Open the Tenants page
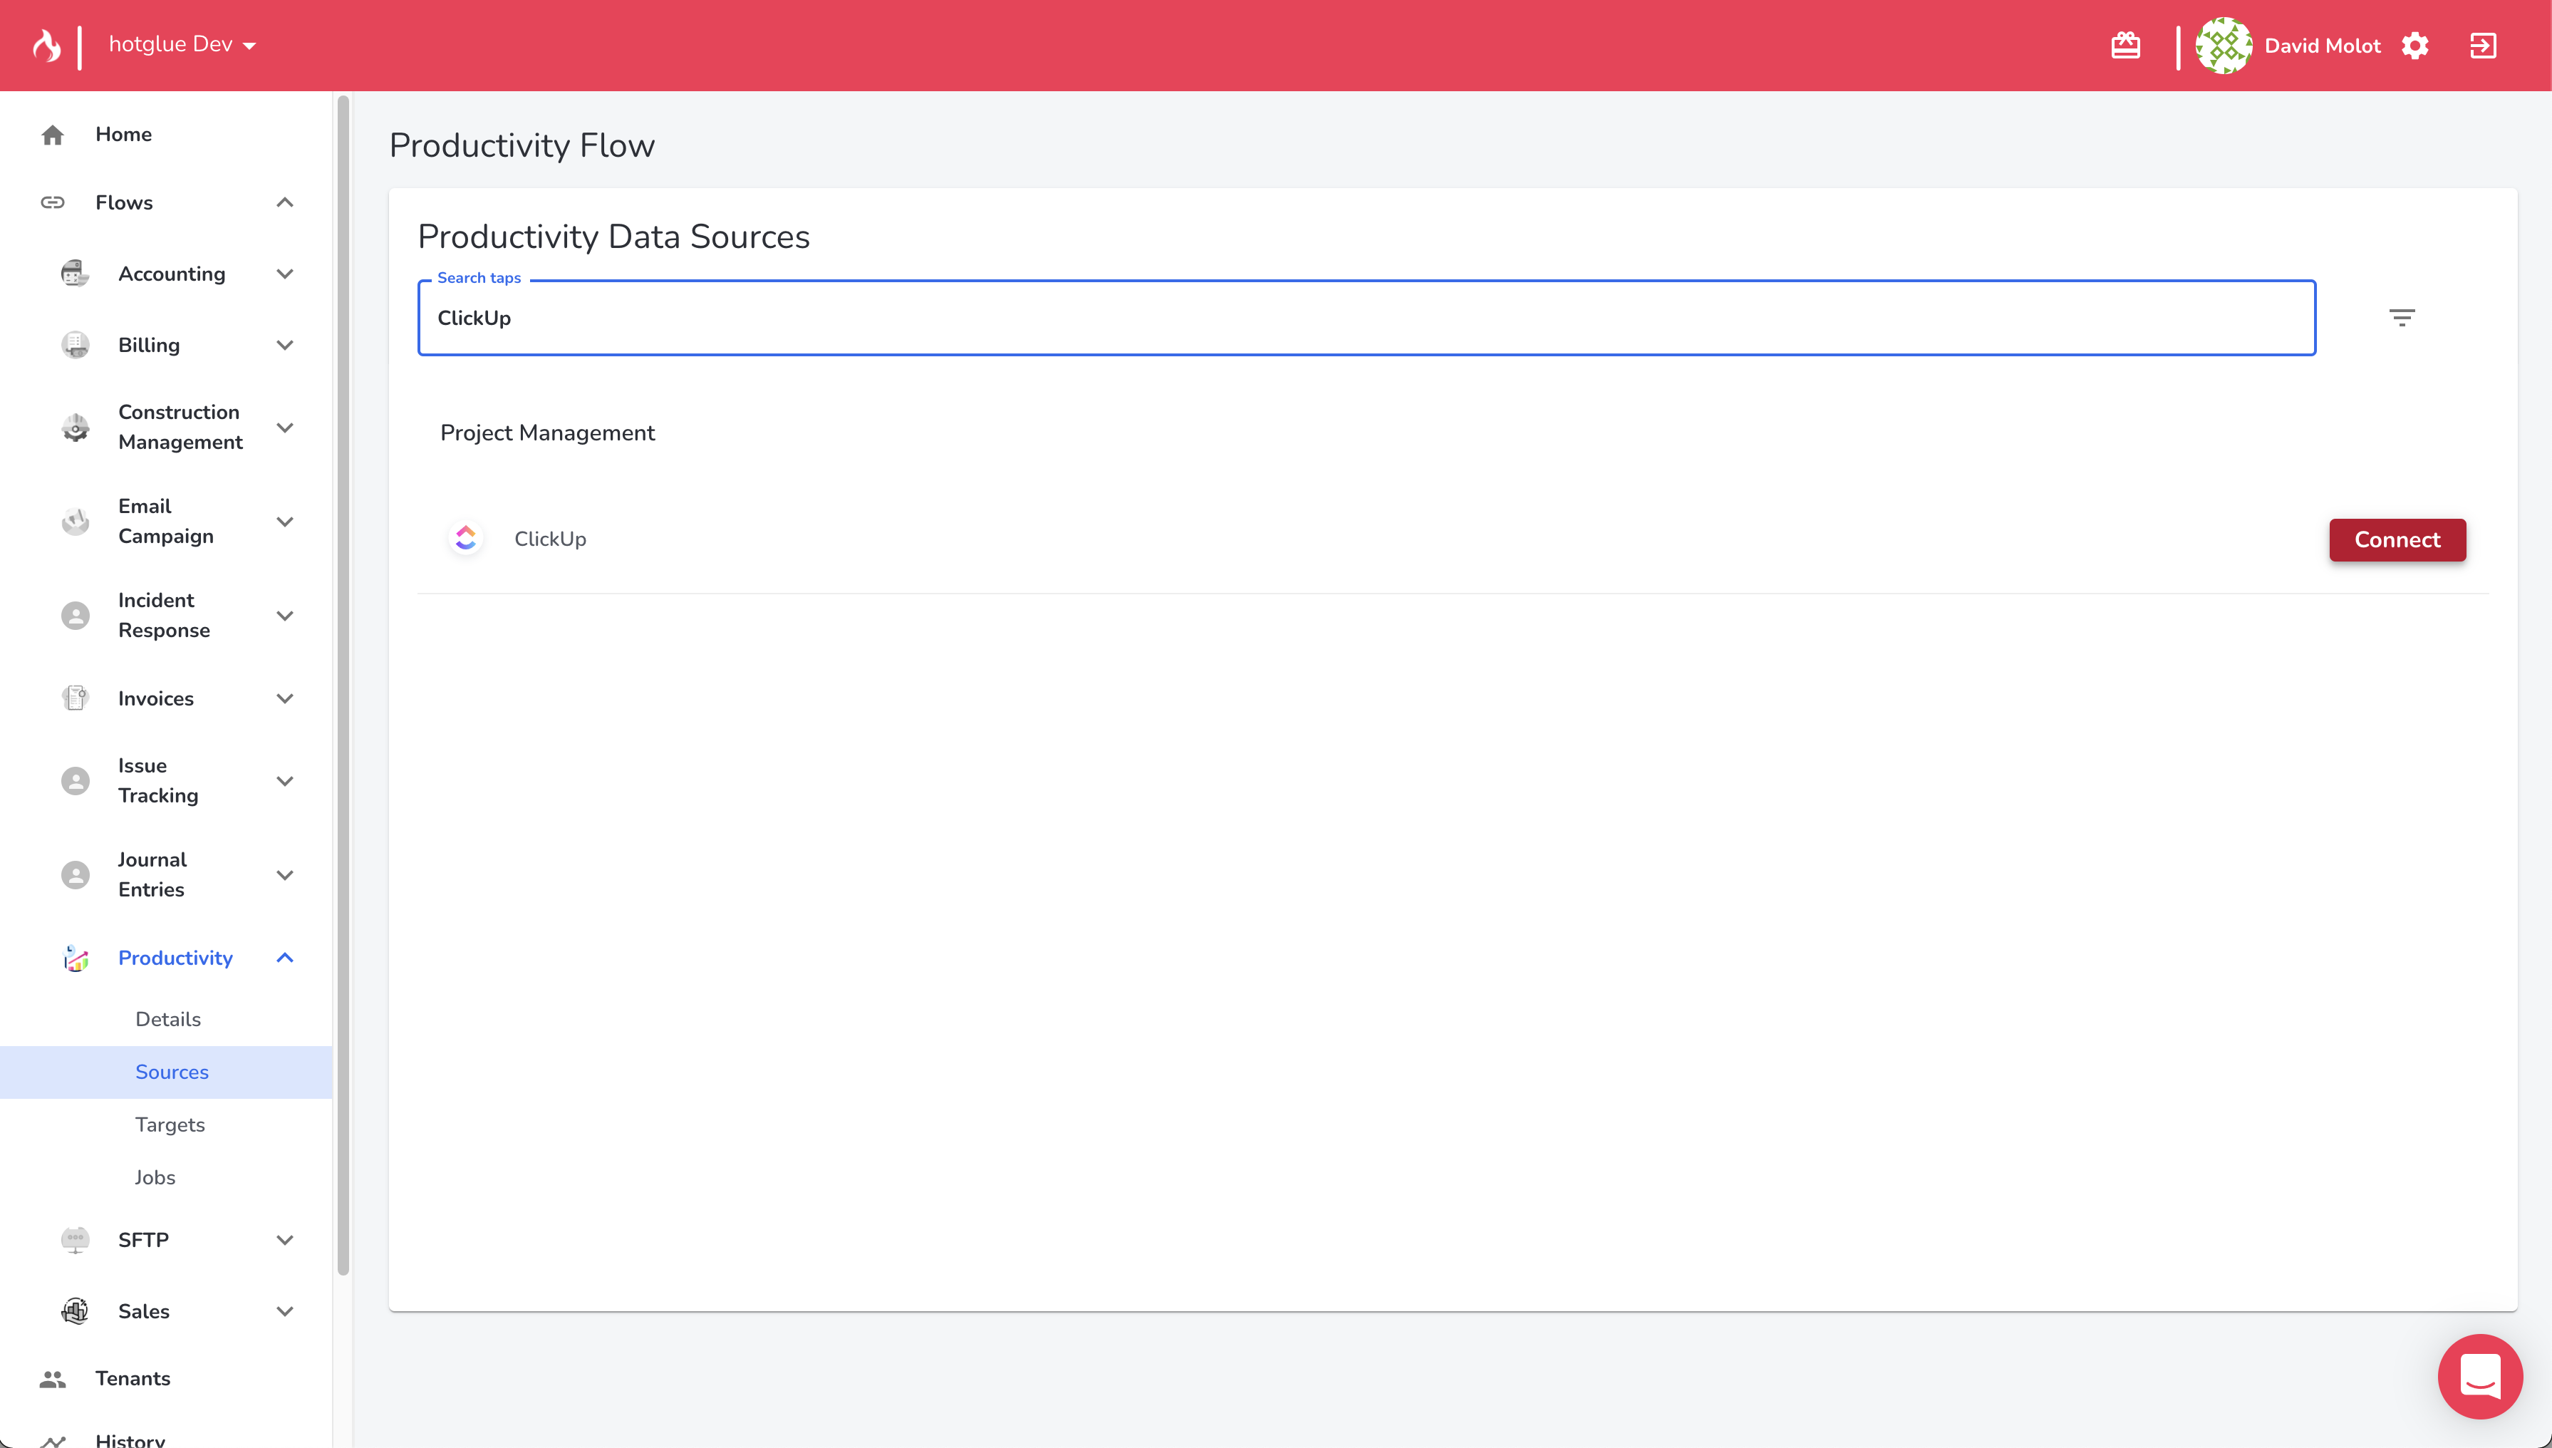Viewport: 2552px width, 1448px height. (x=133, y=1378)
